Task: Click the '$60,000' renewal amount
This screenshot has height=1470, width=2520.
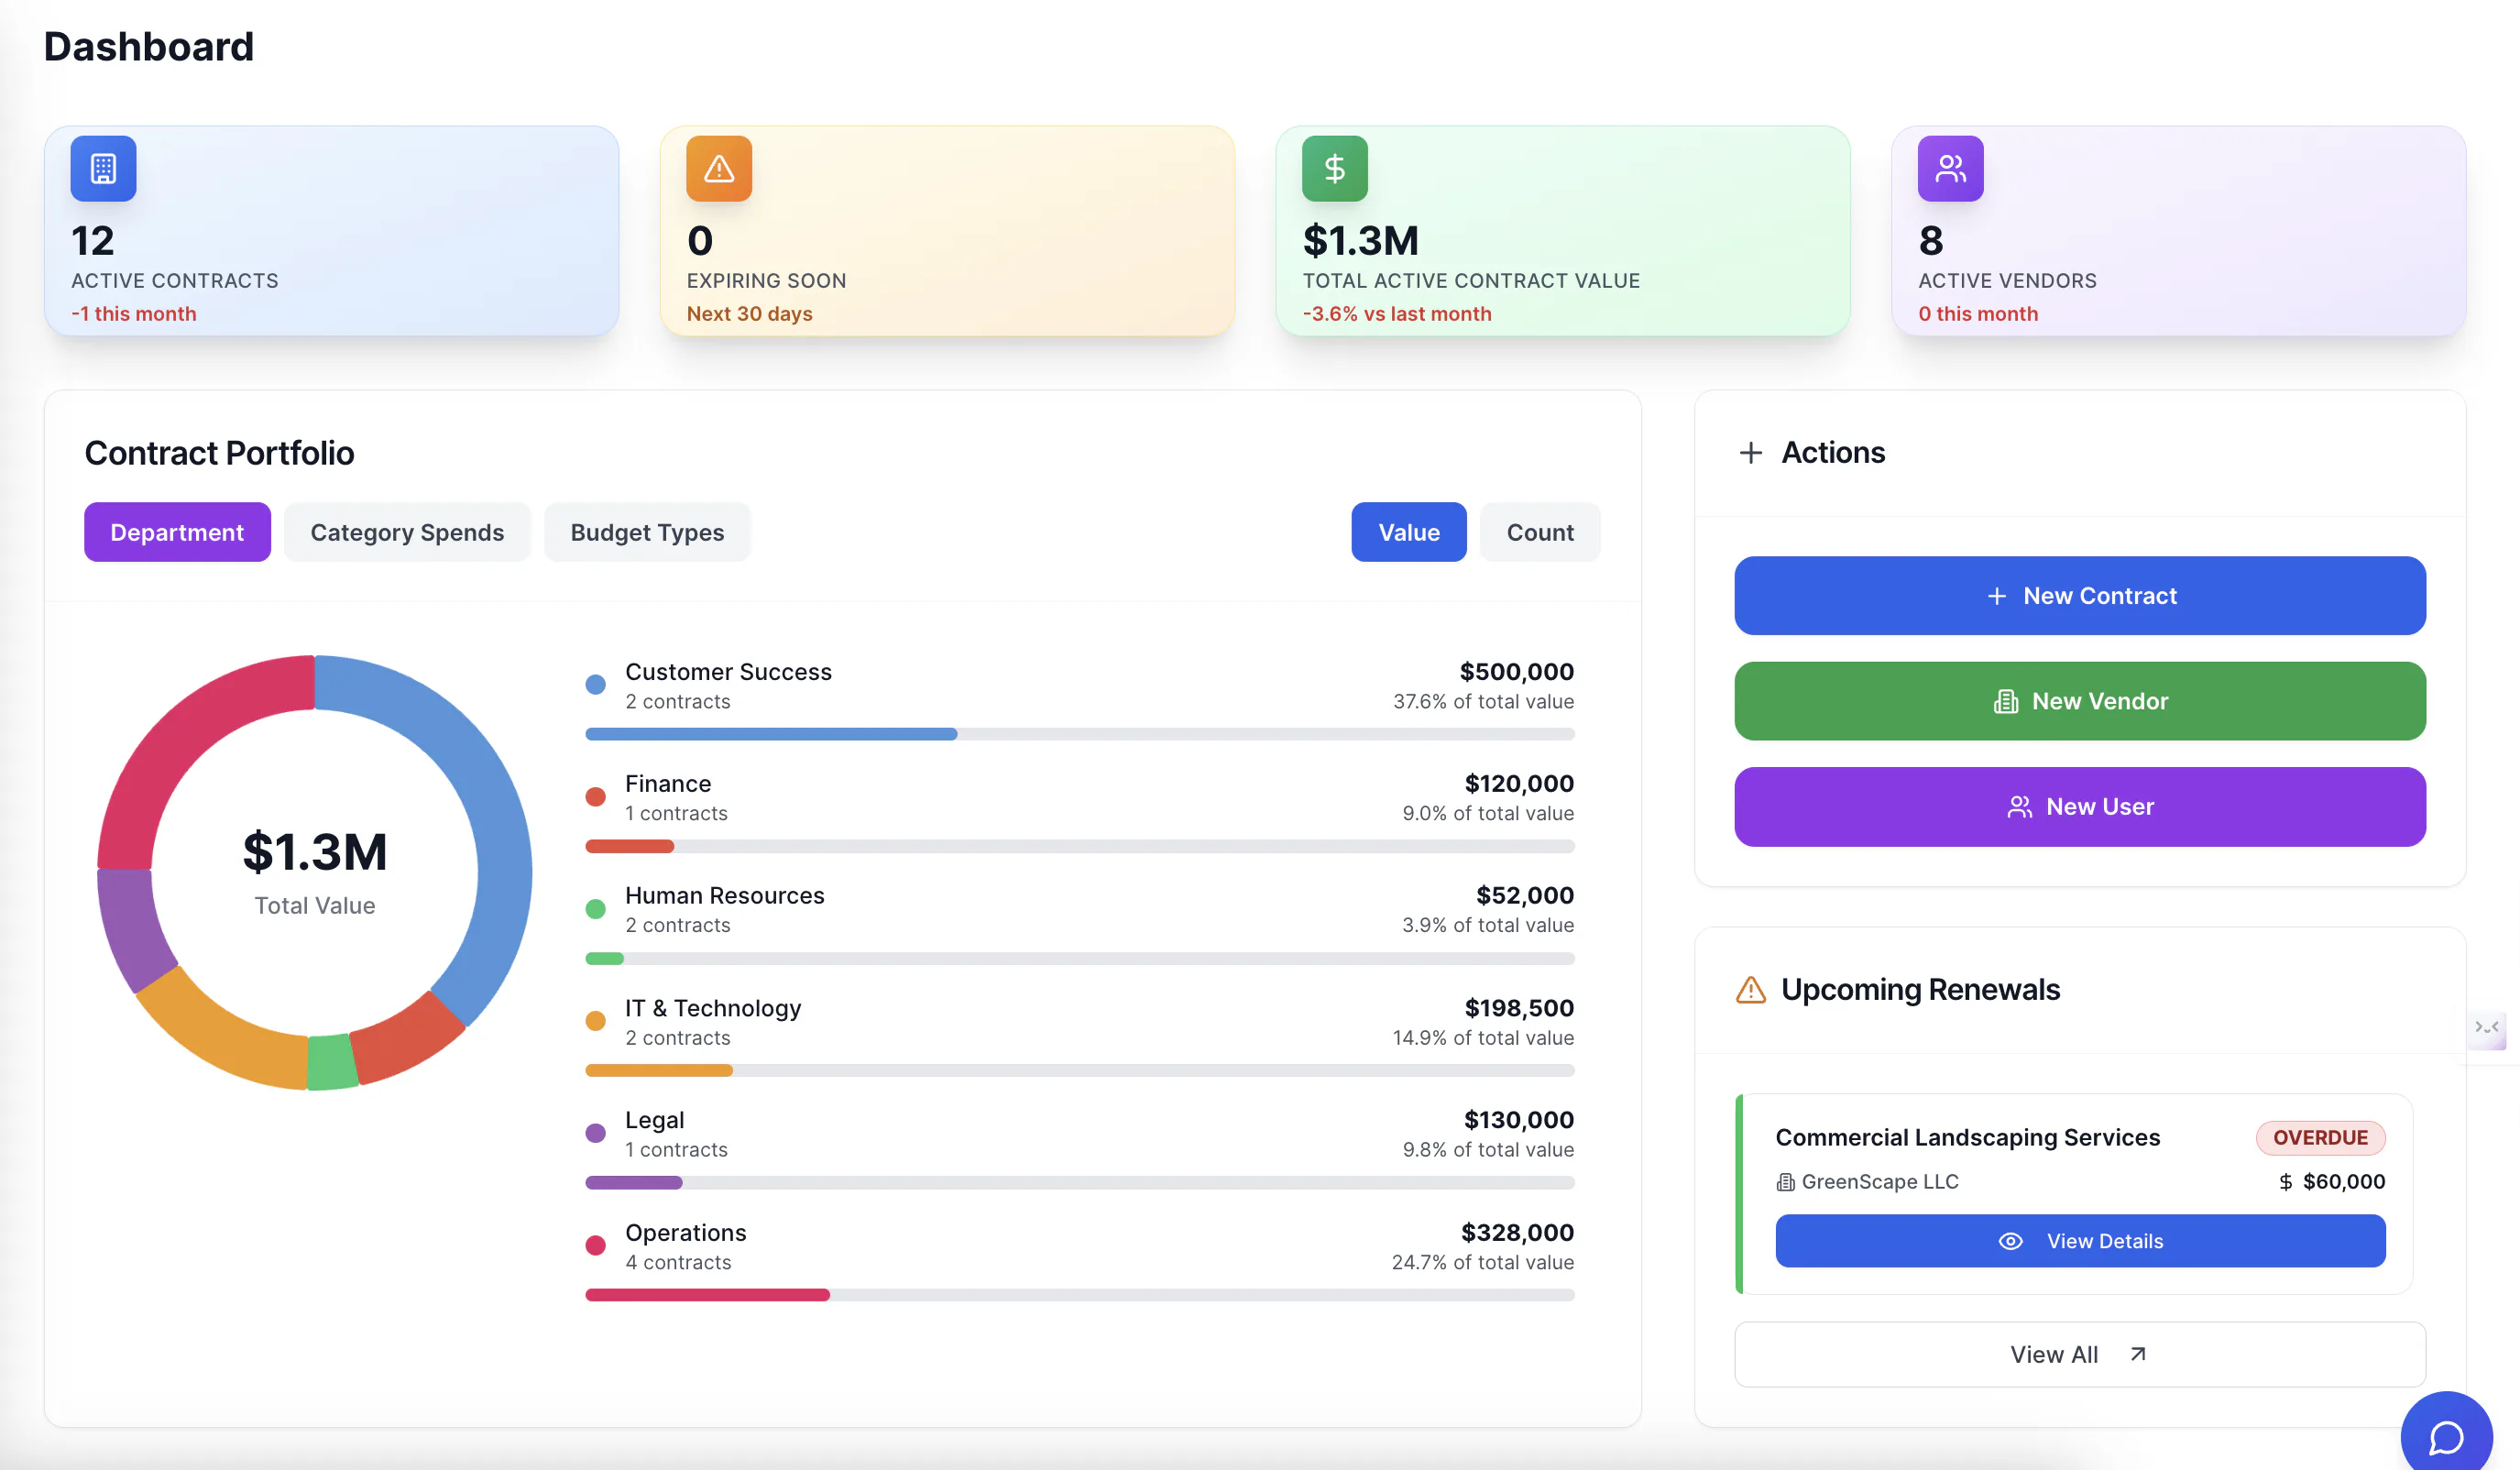Action: [2344, 1182]
